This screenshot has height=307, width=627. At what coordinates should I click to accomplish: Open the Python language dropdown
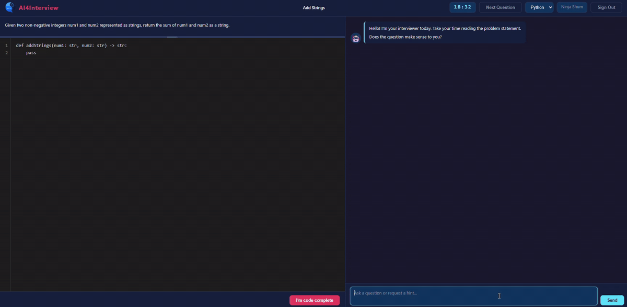(x=539, y=7)
